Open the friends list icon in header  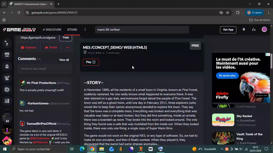(x=254, y=30)
